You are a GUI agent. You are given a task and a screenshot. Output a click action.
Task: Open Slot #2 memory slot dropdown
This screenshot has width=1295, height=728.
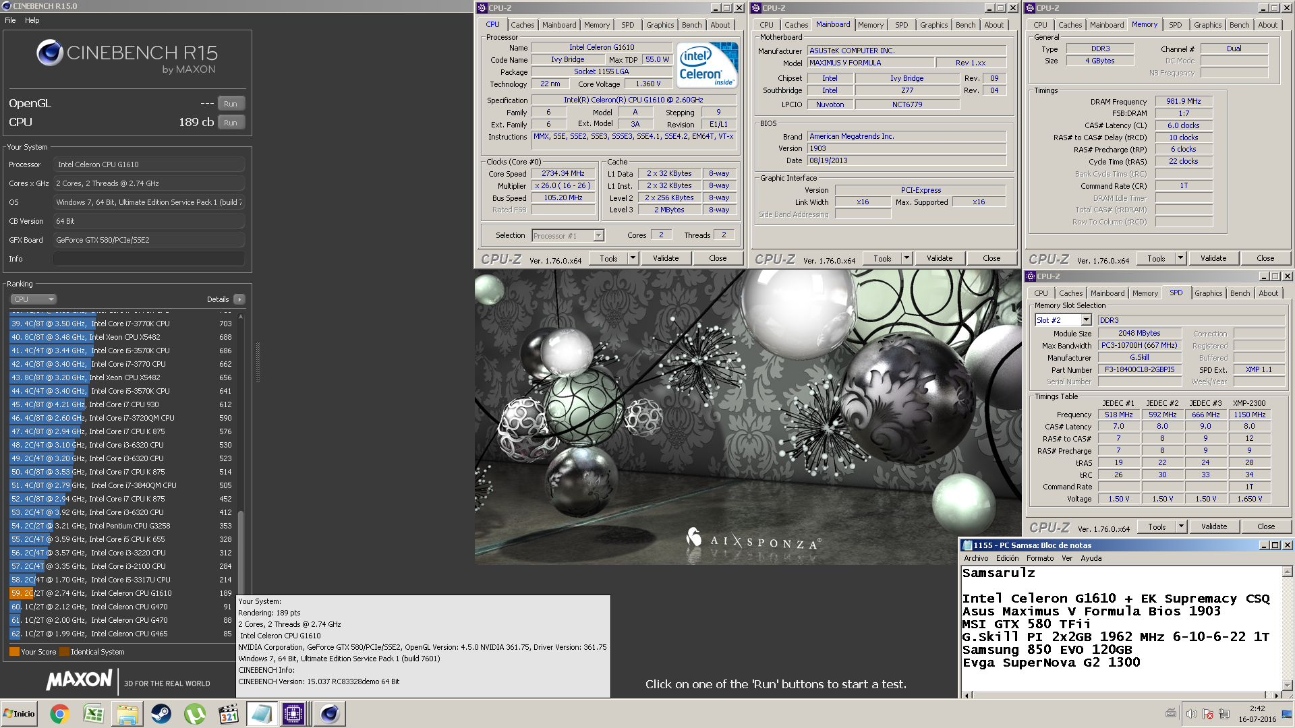1062,320
